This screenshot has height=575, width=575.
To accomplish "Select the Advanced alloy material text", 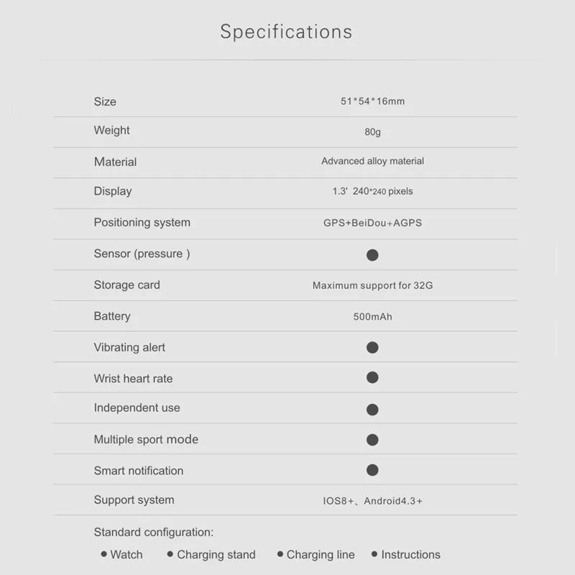I will tap(372, 161).
